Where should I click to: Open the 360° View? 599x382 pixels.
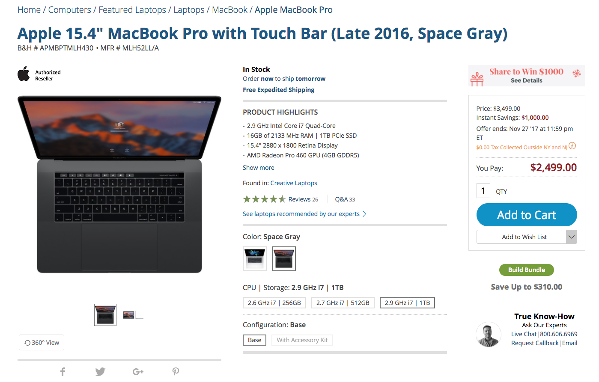tap(42, 343)
